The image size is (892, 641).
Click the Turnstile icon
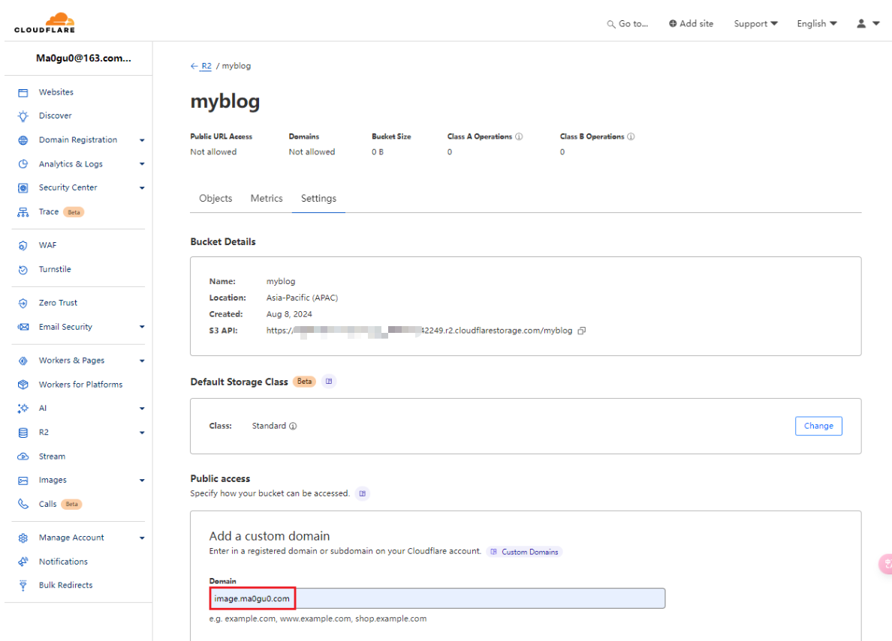coord(23,270)
